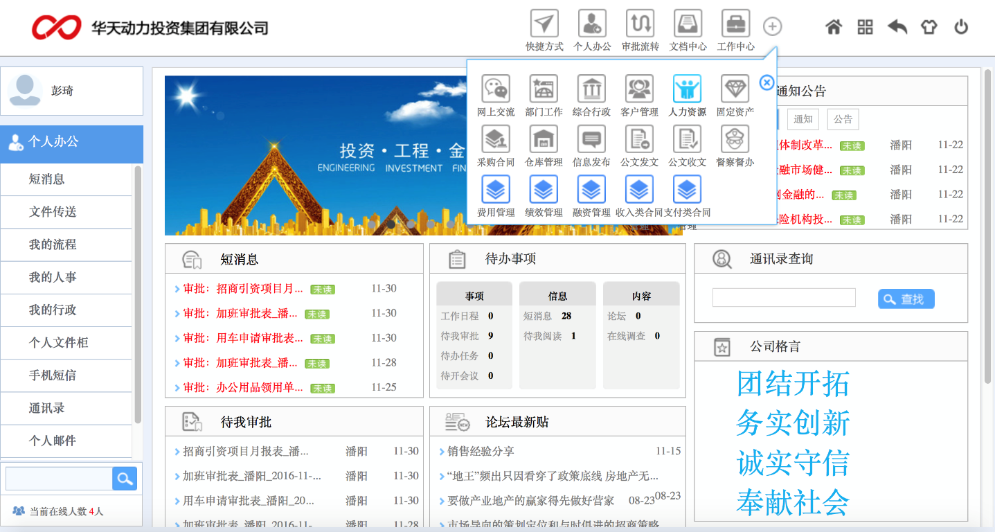The height and width of the screenshot is (532, 995).
Task: Expand more modules with plus icon
Action: coord(772,27)
